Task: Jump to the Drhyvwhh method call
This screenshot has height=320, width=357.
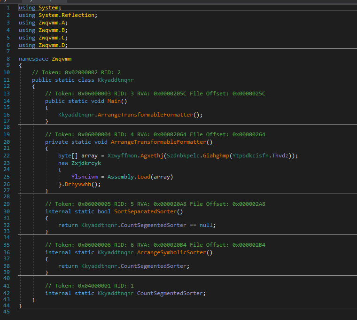Action: tap(78, 184)
